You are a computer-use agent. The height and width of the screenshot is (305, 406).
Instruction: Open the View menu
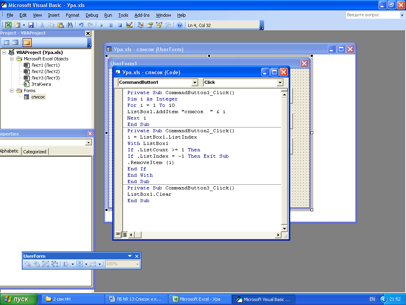(37, 15)
